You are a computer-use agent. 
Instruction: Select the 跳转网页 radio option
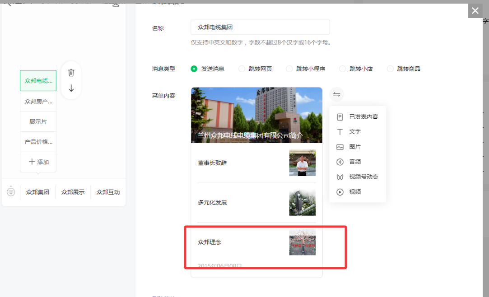point(242,69)
